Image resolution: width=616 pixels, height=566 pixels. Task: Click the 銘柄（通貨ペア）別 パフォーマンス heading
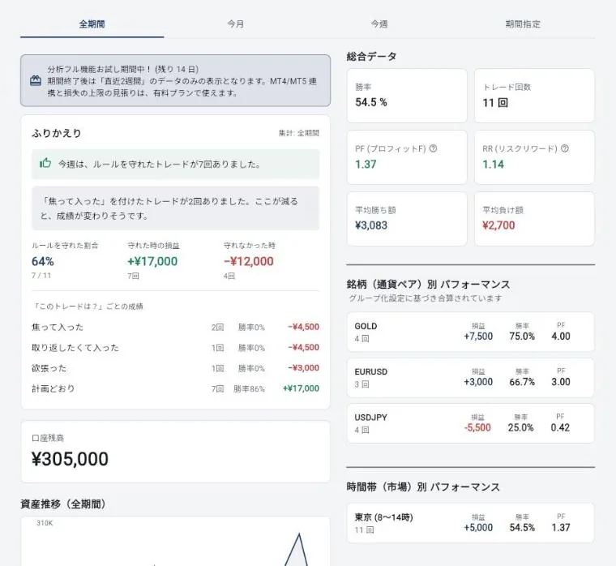click(428, 284)
